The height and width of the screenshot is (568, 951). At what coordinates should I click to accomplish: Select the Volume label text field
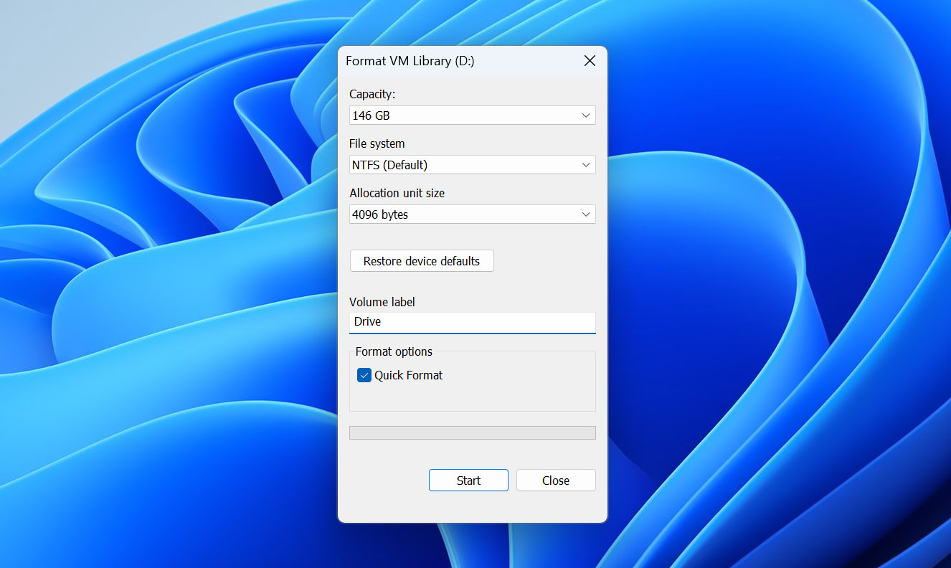click(472, 321)
